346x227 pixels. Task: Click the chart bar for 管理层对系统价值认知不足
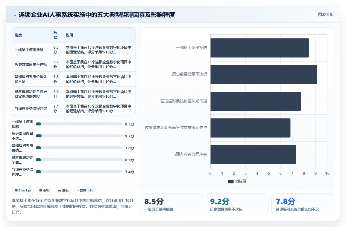point(256,101)
